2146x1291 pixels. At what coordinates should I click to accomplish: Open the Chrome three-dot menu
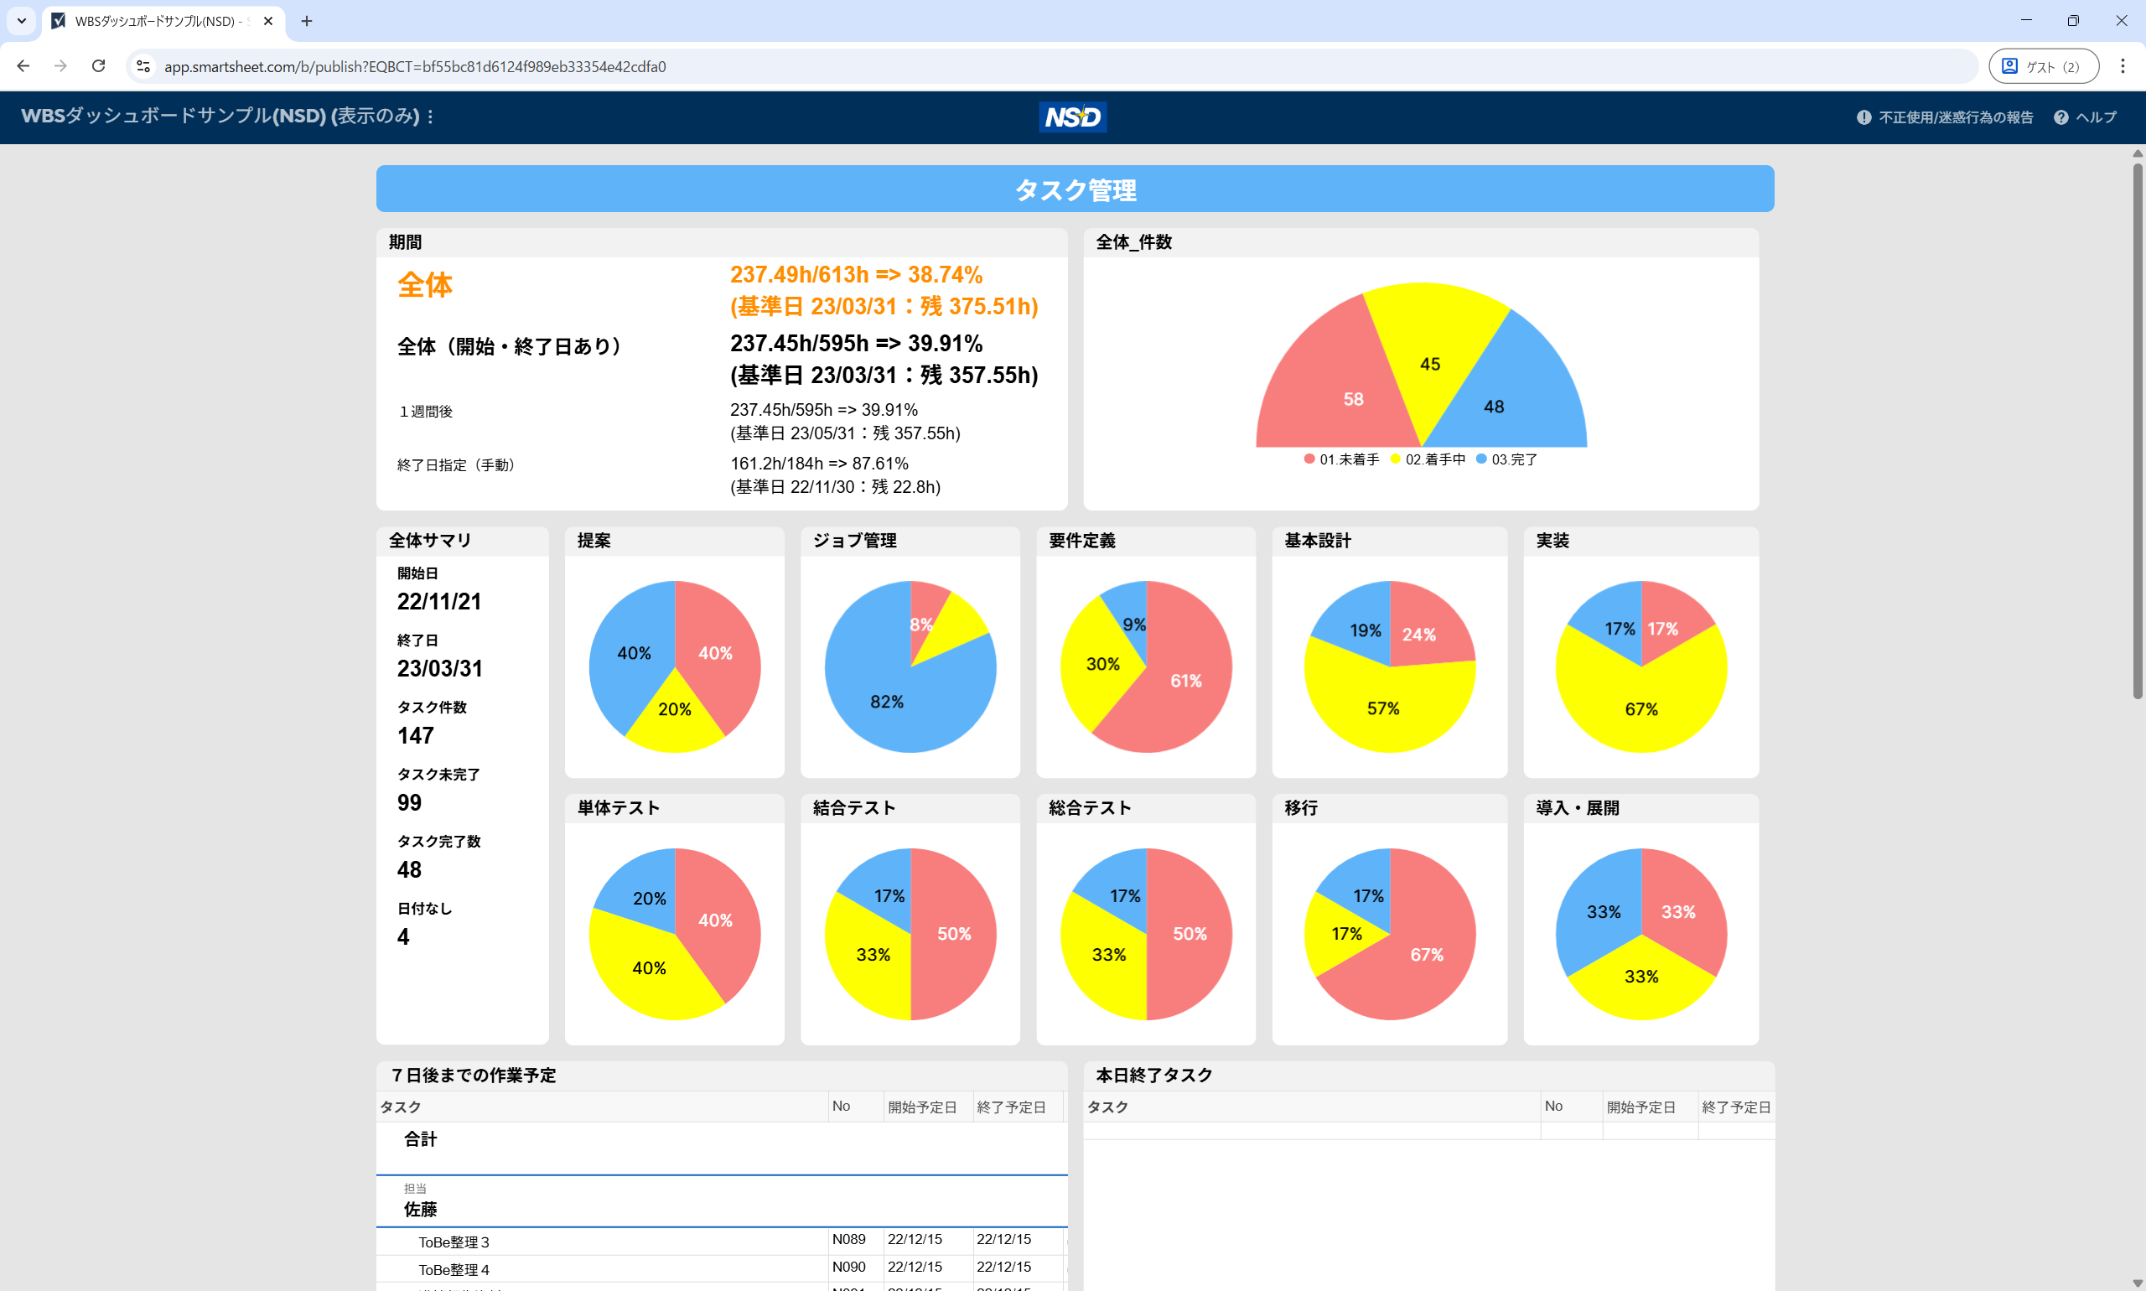[2122, 66]
